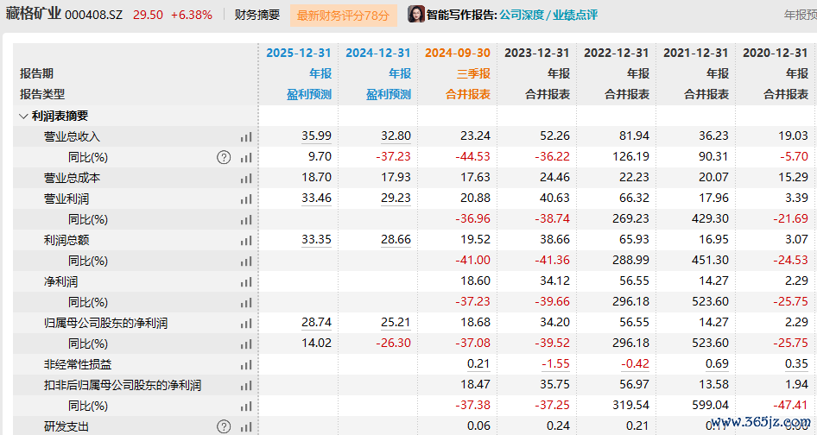
Task: Click forecast operating profit 29.23
Action: (x=396, y=198)
